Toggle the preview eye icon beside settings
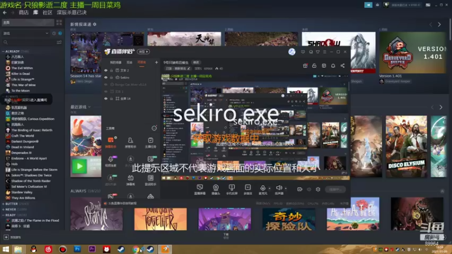 pos(309,189)
